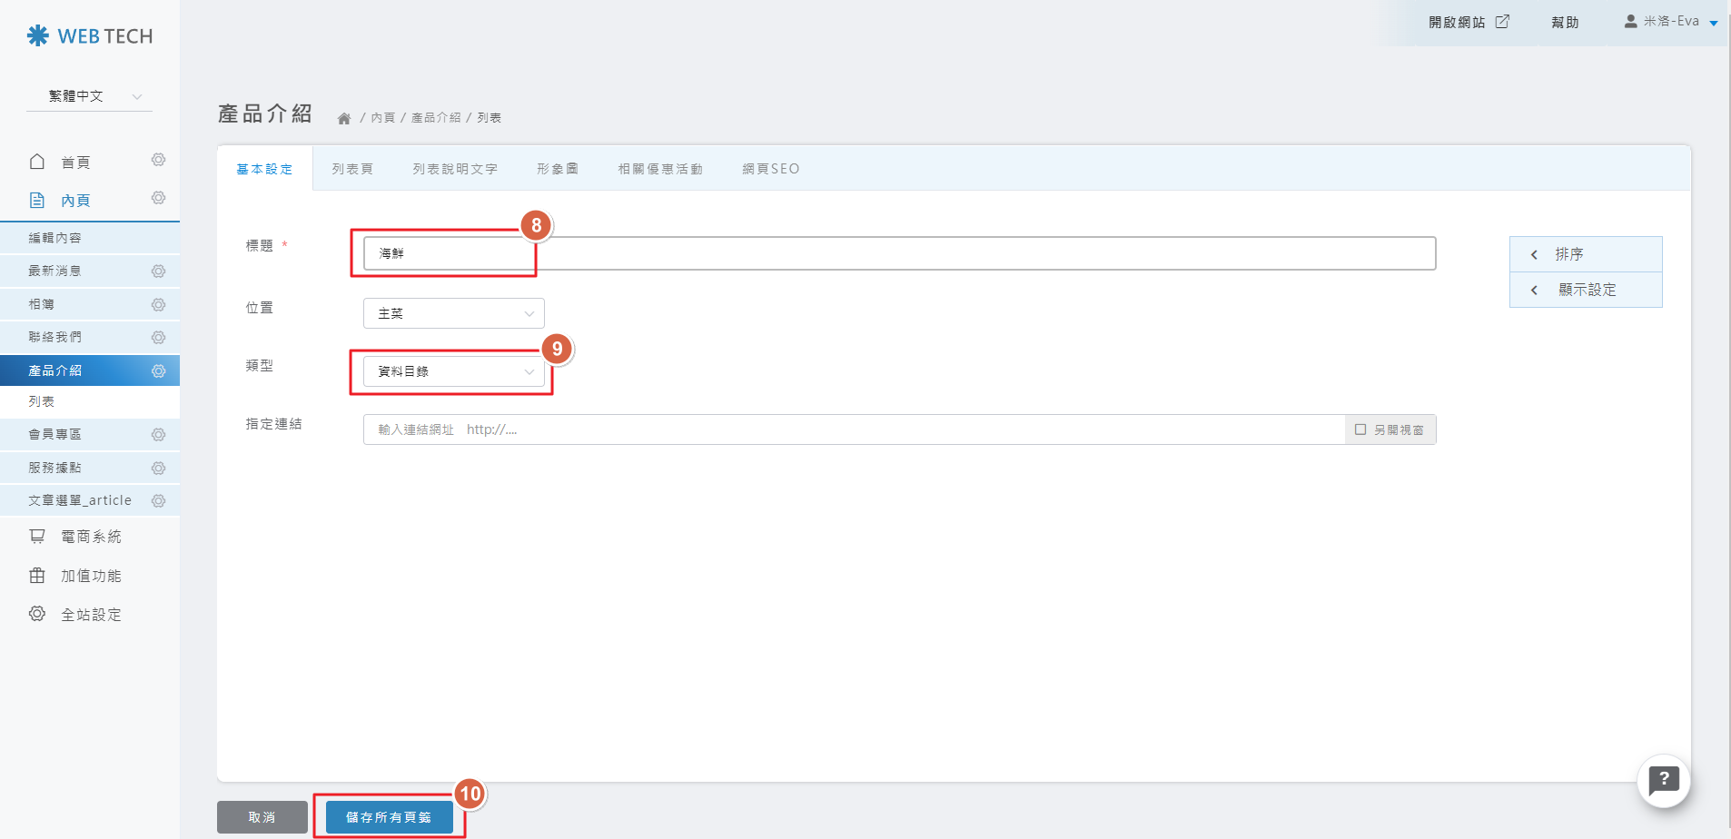Open the 位置 dropdown showing 主菜
Viewport: 1731px width, 839px height.
coord(453,313)
